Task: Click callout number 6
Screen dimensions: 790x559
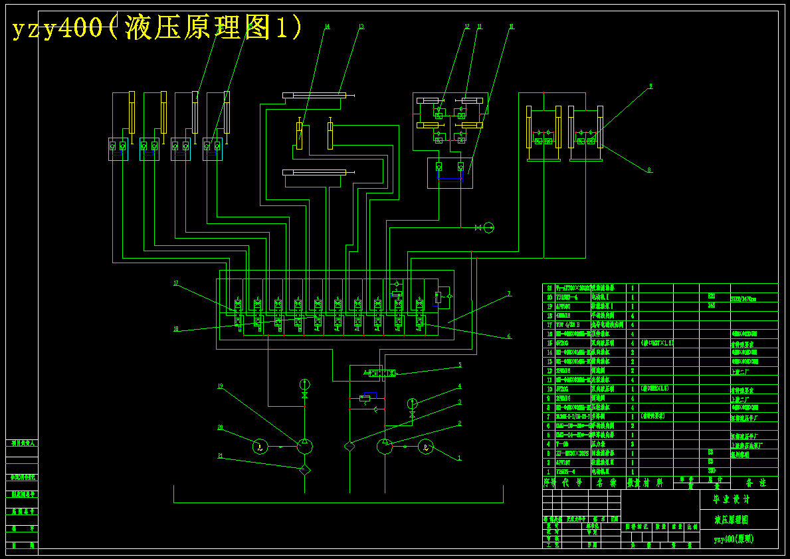Action: pos(509,336)
